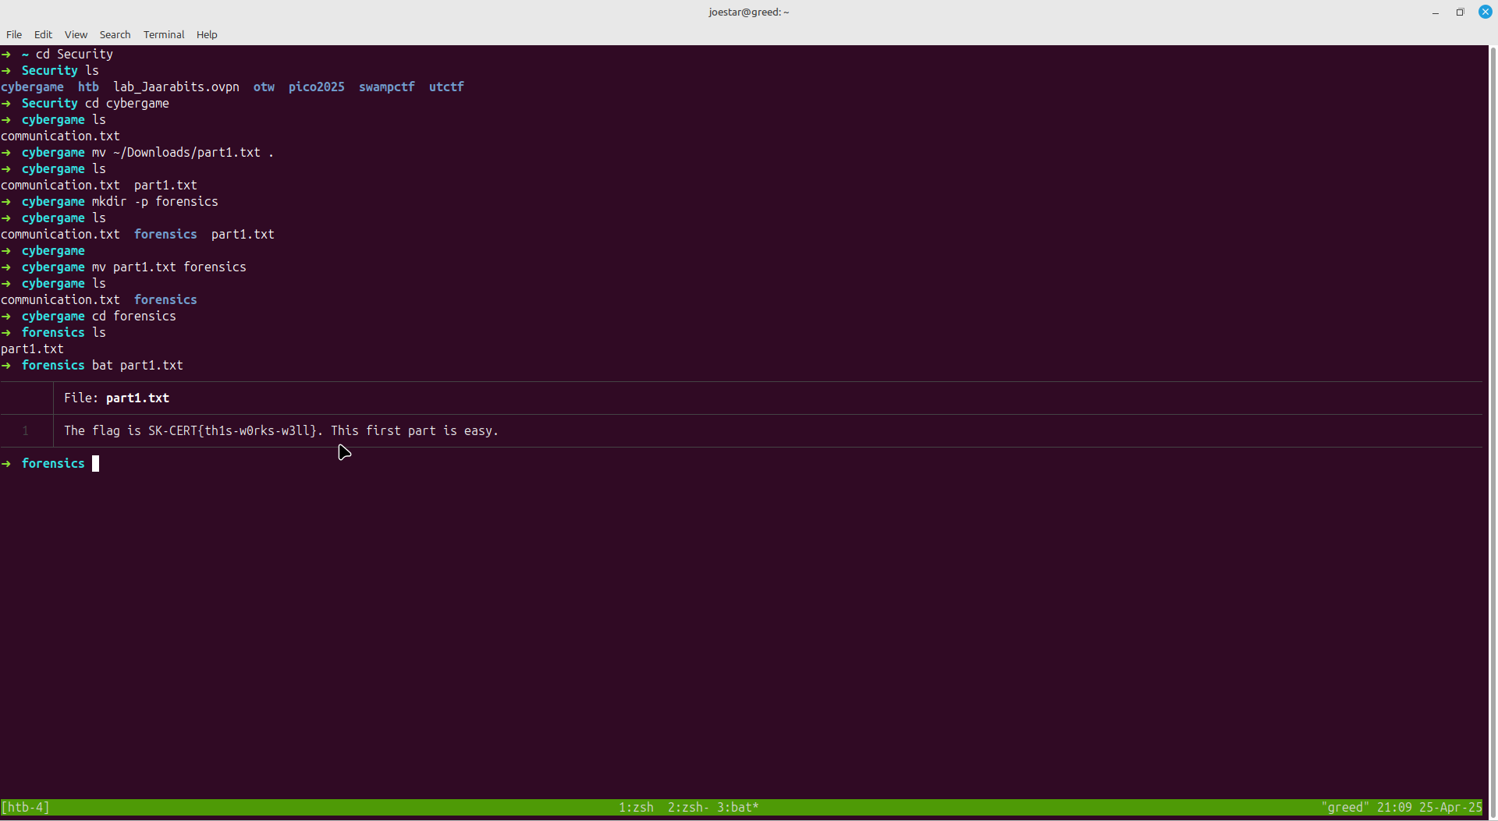Click the clock date in tmux status bar
Image resolution: width=1498 pixels, height=821 pixels.
click(x=1450, y=807)
